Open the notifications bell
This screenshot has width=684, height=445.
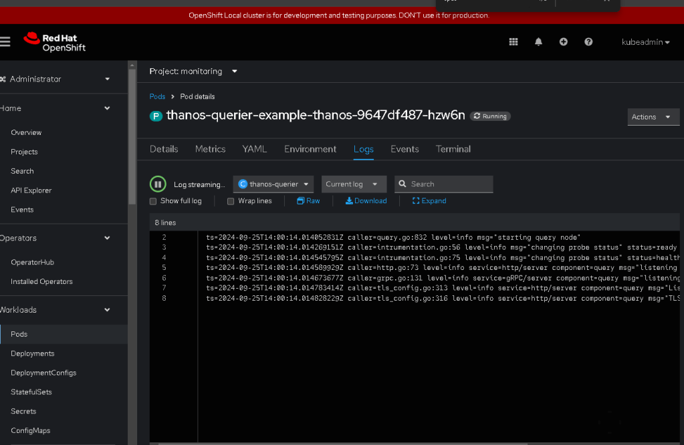(x=538, y=42)
